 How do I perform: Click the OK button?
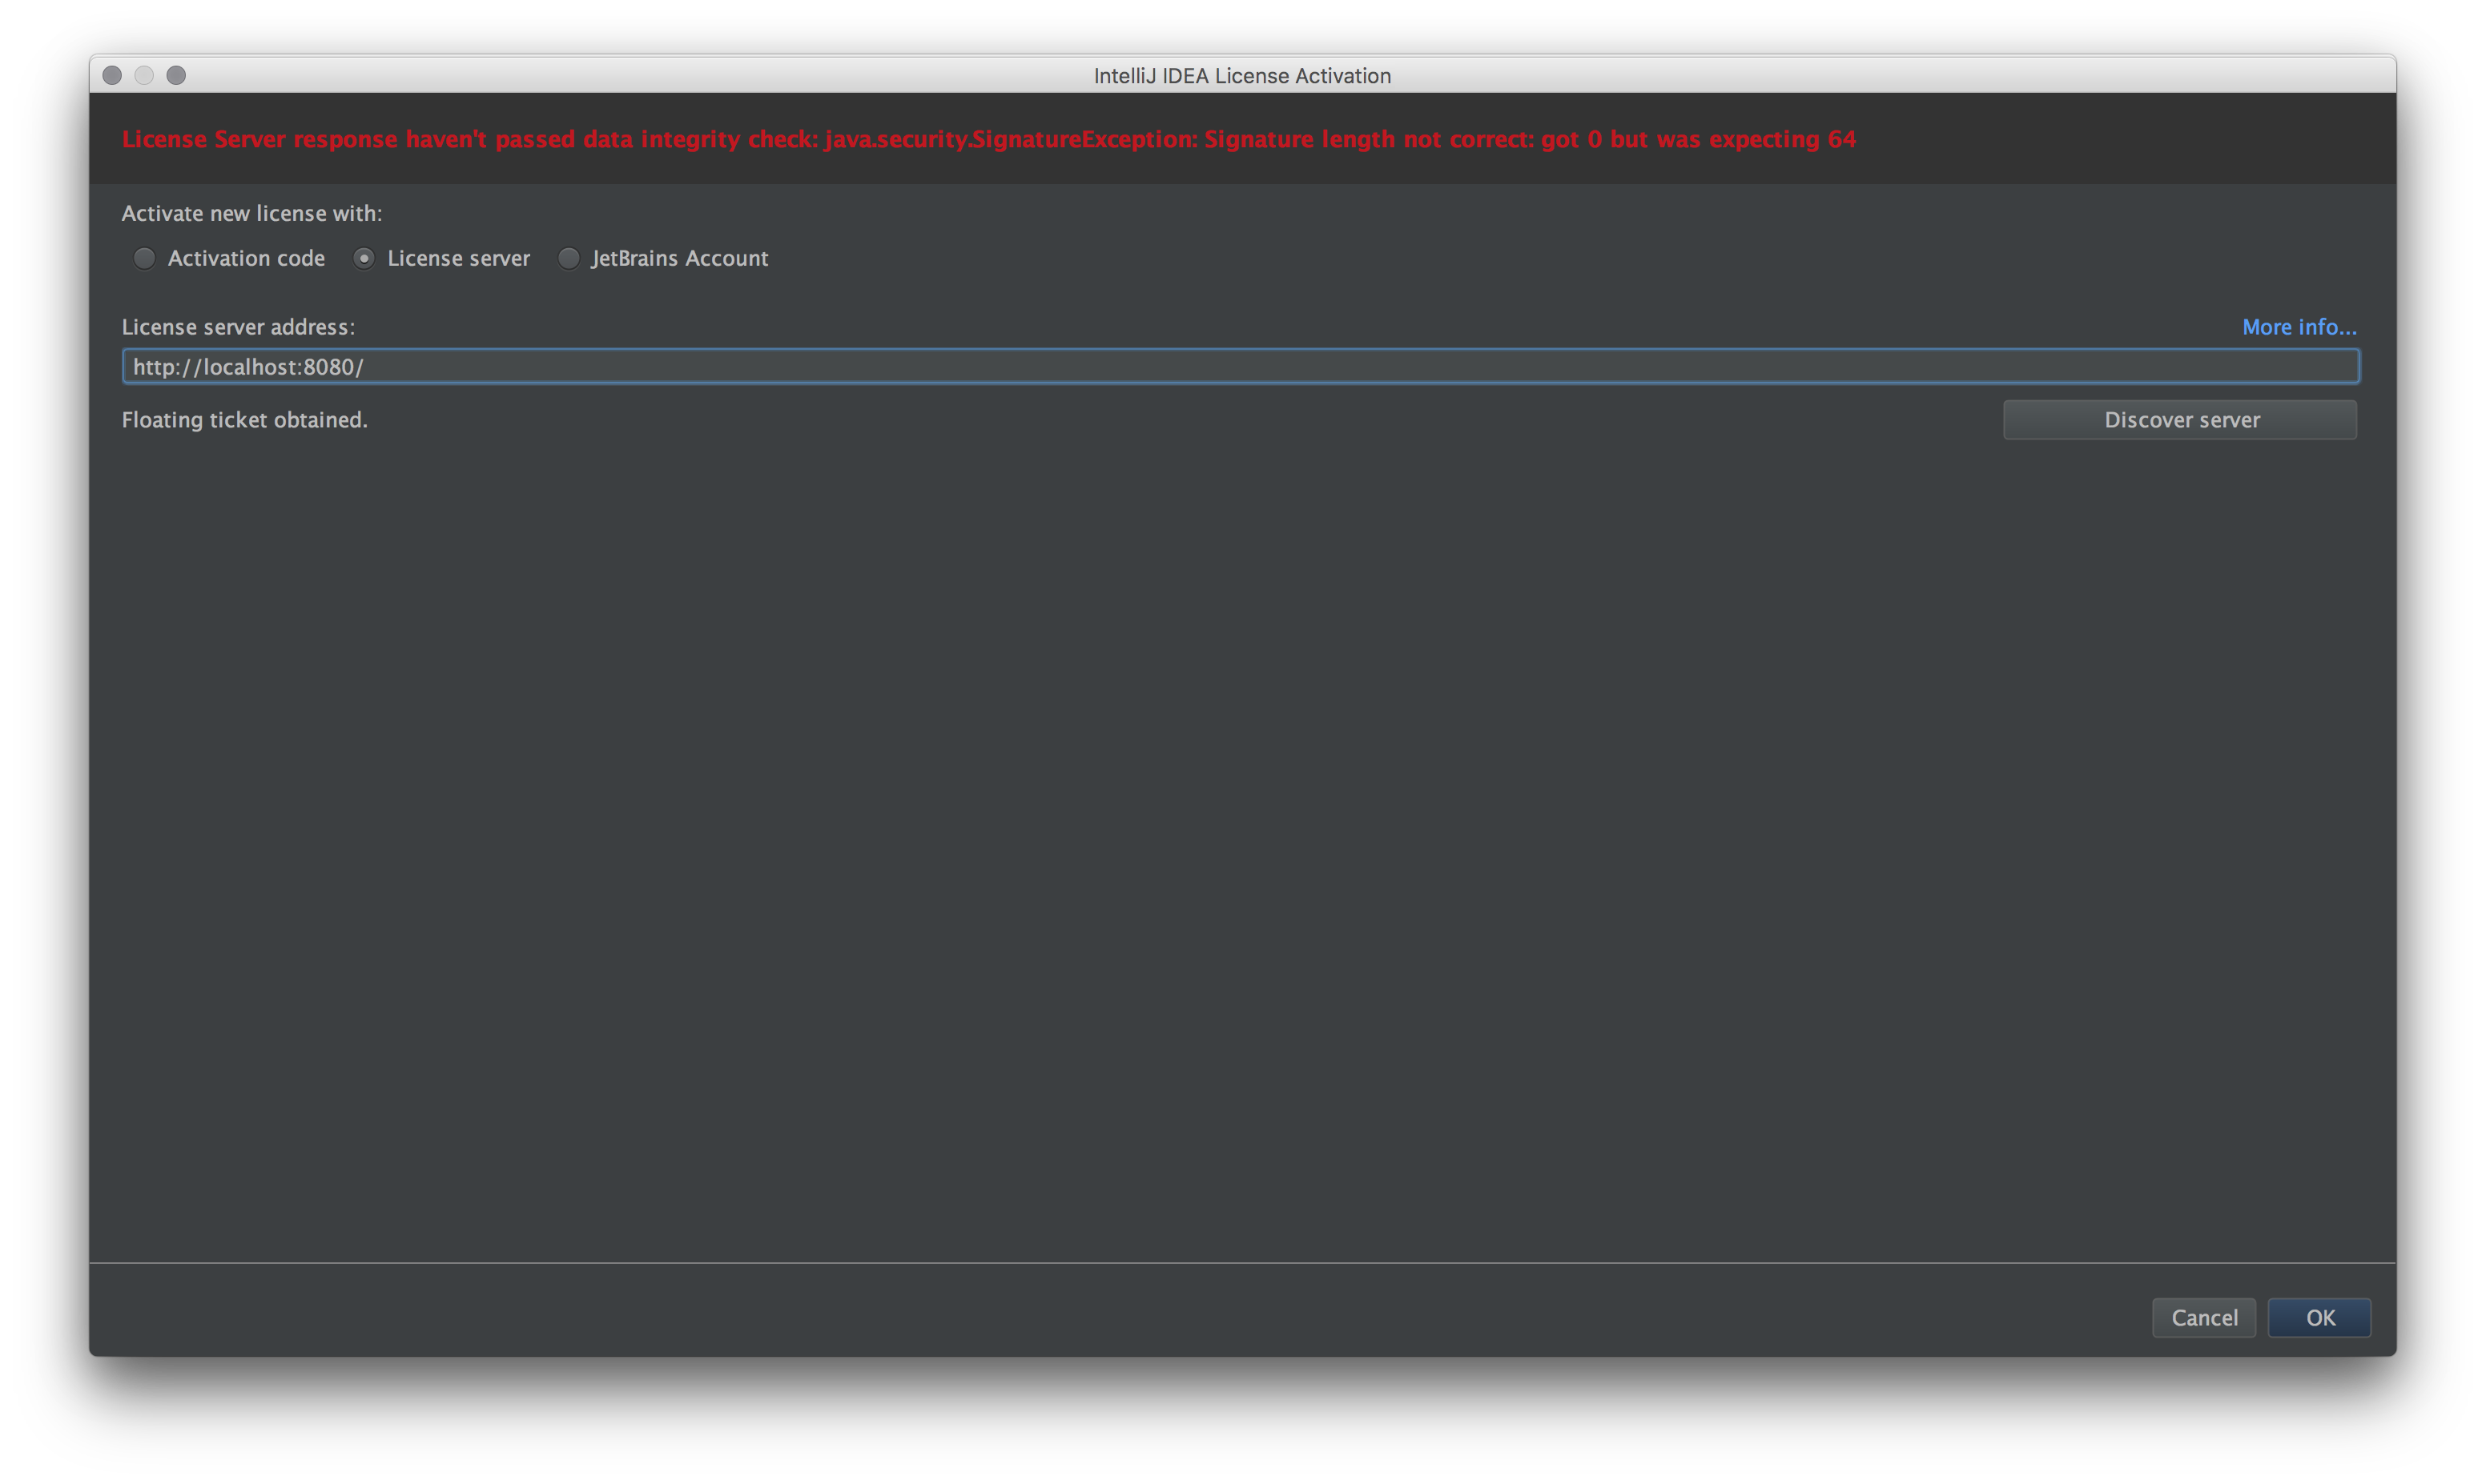[2323, 1316]
